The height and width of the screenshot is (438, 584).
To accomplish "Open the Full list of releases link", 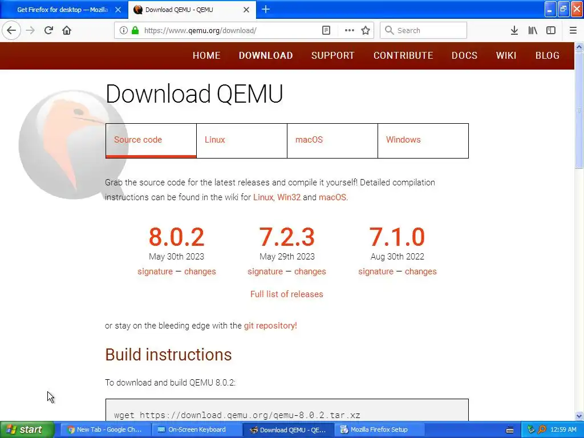I will coord(287,294).
